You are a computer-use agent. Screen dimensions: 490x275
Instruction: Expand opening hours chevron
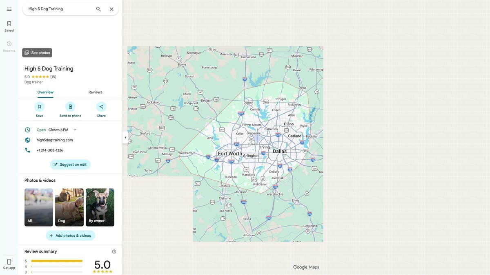(75, 130)
